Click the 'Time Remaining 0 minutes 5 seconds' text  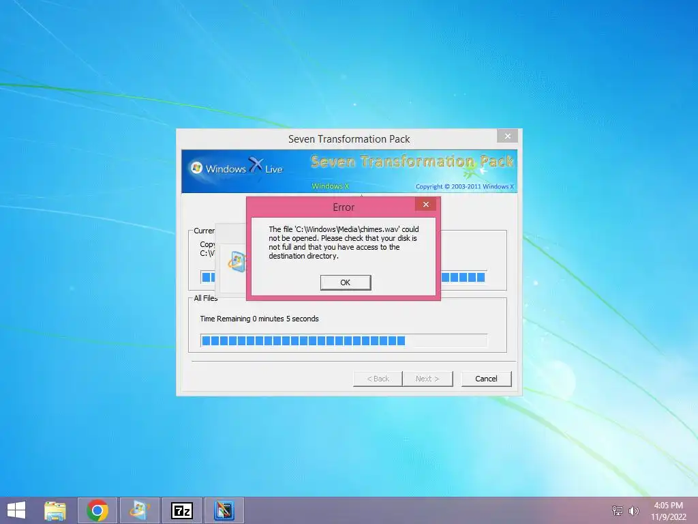click(x=259, y=319)
